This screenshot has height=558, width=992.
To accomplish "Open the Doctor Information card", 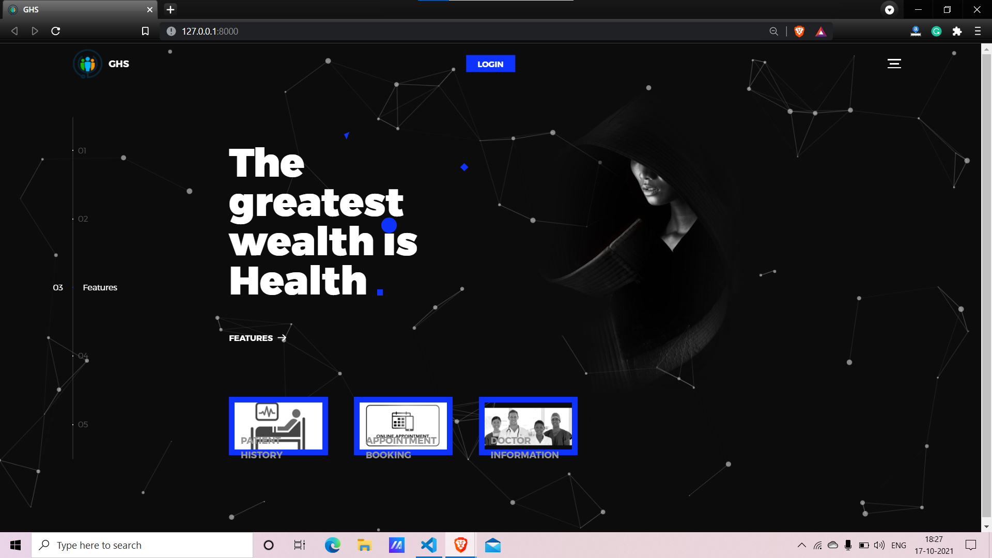I will click(x=528, y=426).
